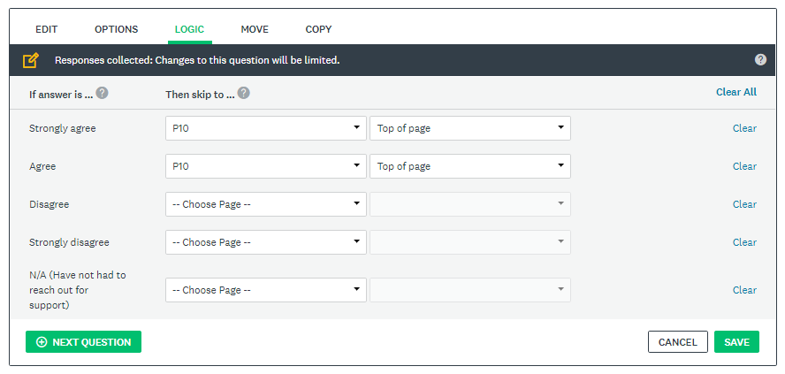
Task: Click the help icon beside 'Then skip to'
Action: coord(243,93)
